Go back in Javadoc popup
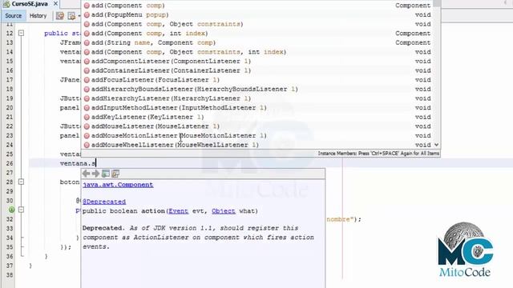 tap(86, 174)
